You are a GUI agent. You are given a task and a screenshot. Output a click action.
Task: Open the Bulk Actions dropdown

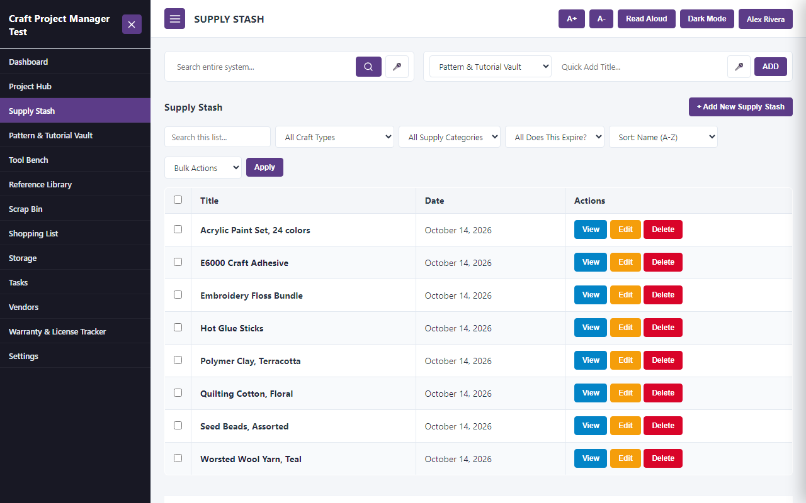(x=203, y=168)
